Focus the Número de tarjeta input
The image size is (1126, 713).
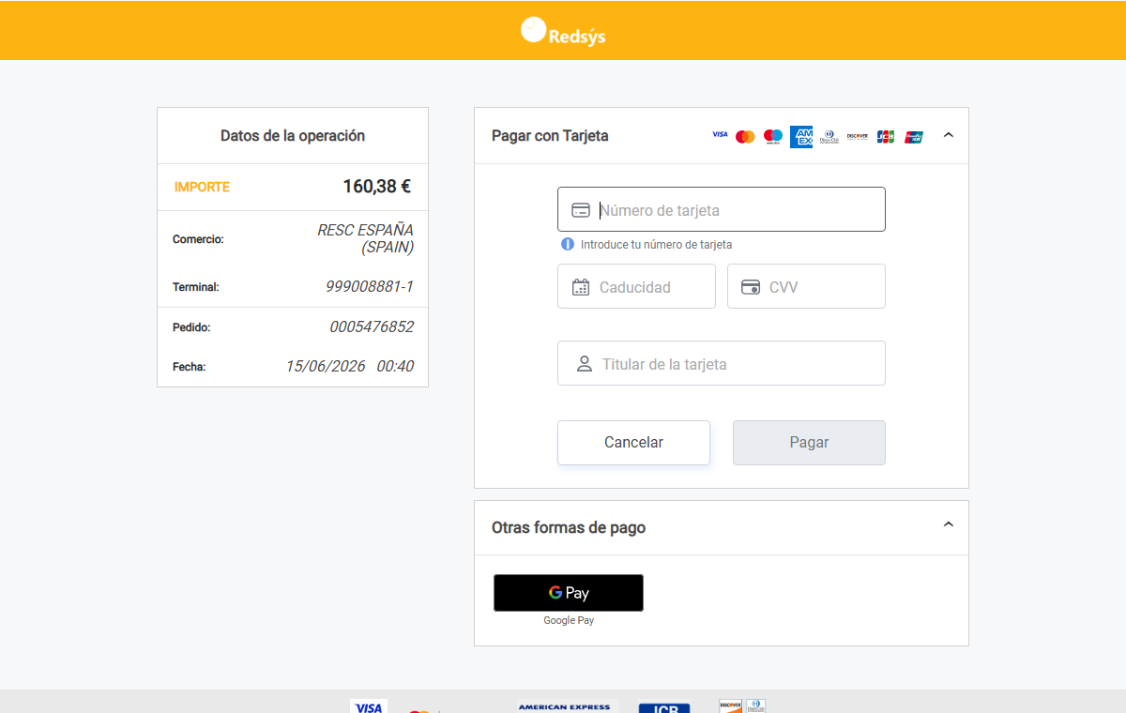tap(722, 209)
